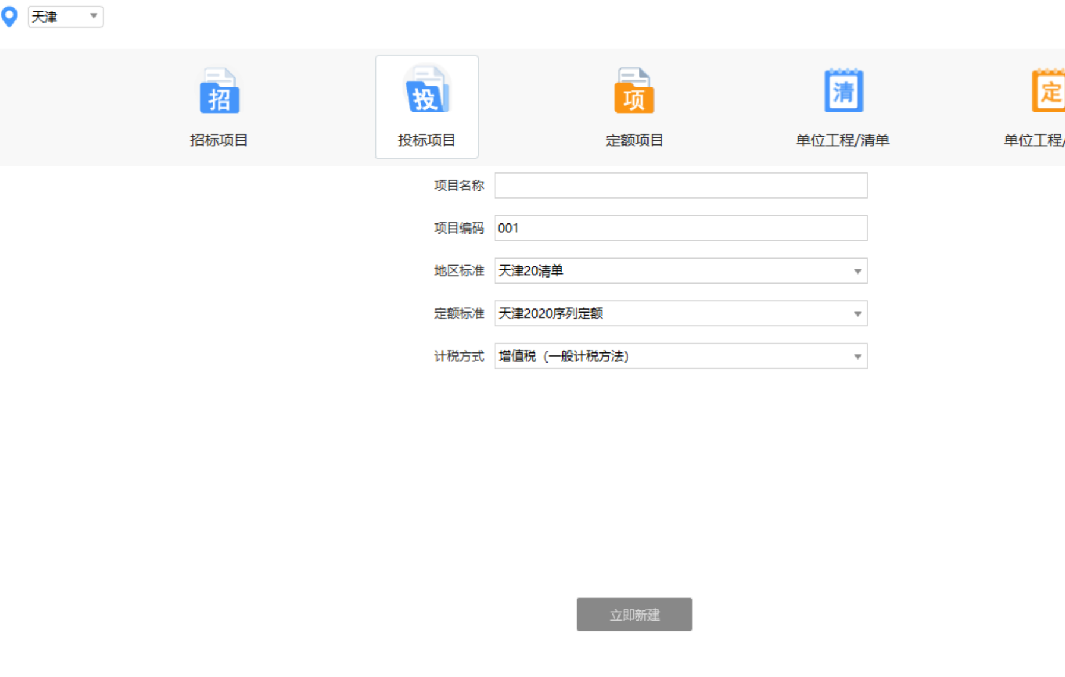Click the 立即新建 button
Viewport: 1065px width, 677px height.
point(634,615)
